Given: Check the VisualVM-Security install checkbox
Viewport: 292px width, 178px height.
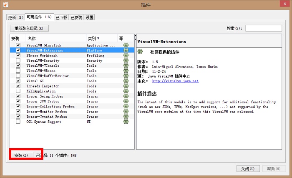Looking at the screenshot, I should tap(18, 61).
